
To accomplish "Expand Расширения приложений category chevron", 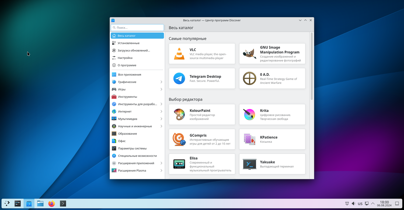I will pyautogui.click(x=161, y=163).
